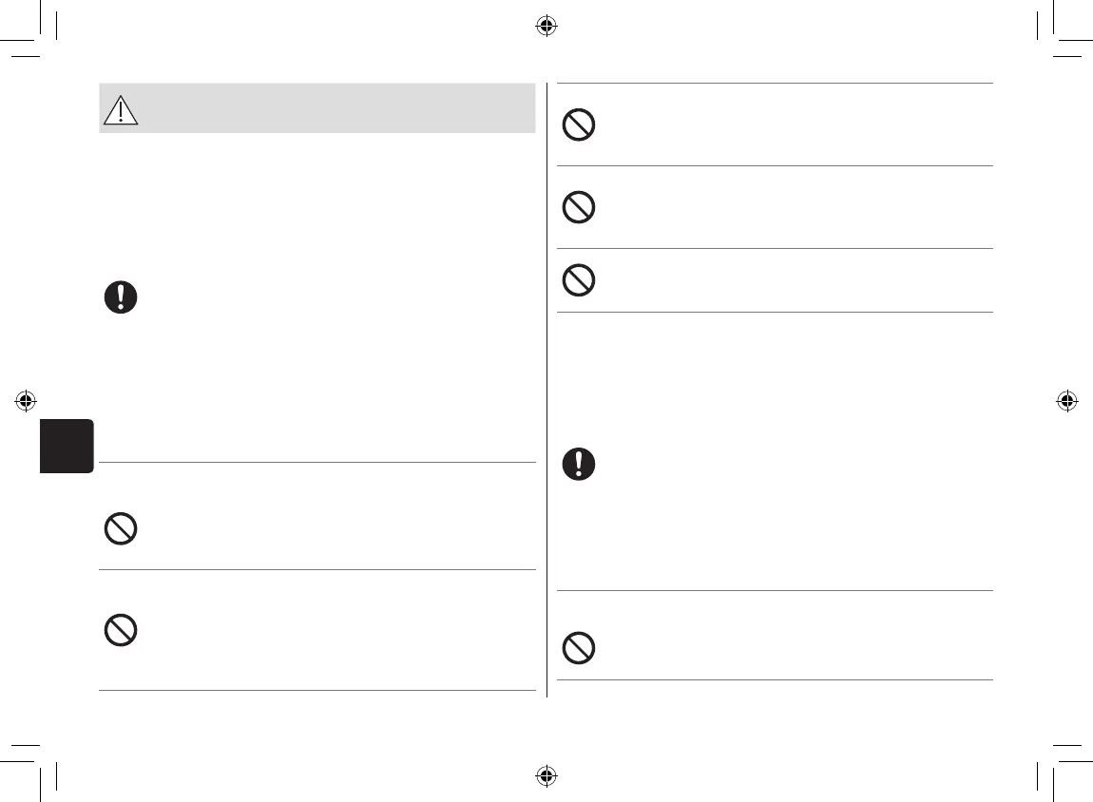
Task: Click the left column's exclamation mark icon
Action: tap(121, 297)
